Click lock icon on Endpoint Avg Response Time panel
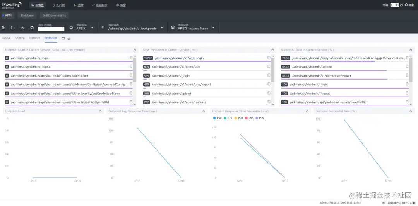Screen dimensions: 418x206 tap(204, 111)
